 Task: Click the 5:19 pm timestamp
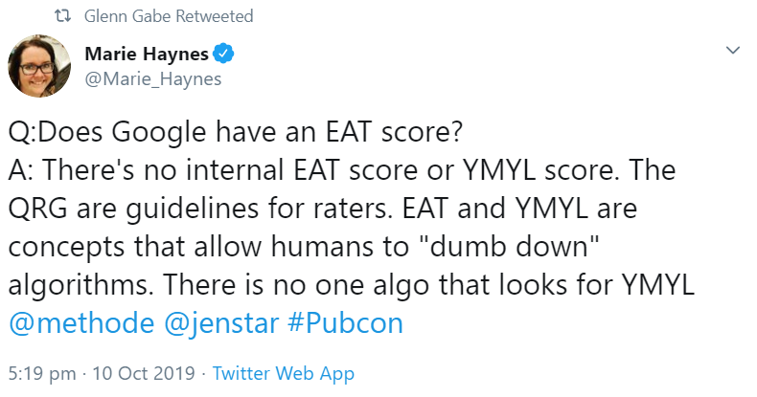(38, 373)
